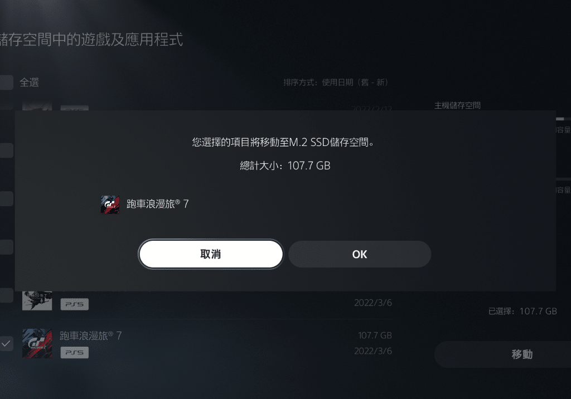Click the gray game thumbnail above Gran Turismo
This screenshot has height=399, width=571.
click(x=37, y=301)
